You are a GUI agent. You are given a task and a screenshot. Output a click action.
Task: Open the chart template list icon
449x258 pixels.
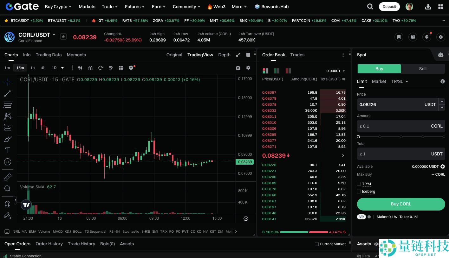click(x=111, y=68)
